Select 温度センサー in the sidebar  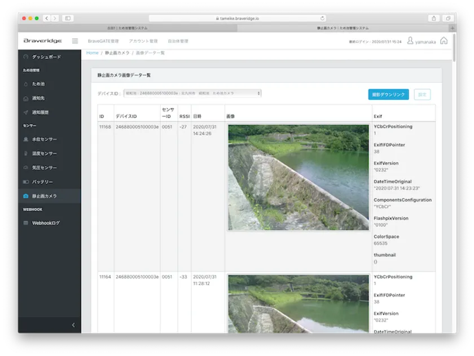44,153
